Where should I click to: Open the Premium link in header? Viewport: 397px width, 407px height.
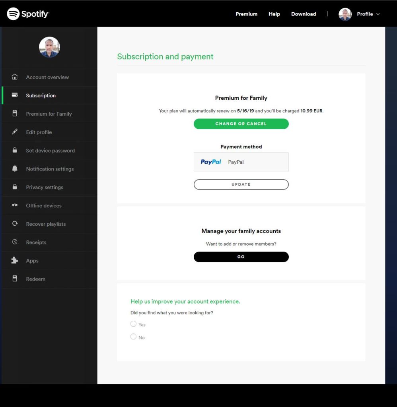tap(247, 14)
